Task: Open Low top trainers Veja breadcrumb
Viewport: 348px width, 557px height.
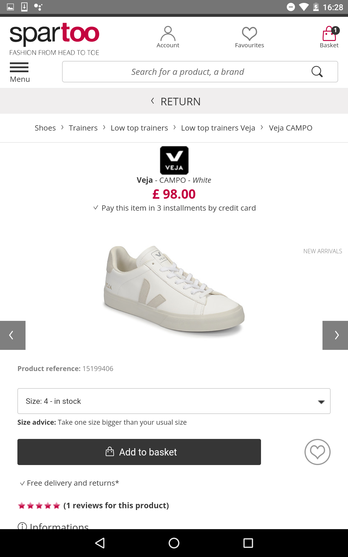Action: coord(218,128)
